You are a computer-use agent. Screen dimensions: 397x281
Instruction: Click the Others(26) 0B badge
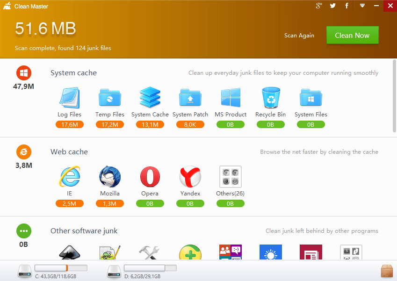(x=231, y=203)
